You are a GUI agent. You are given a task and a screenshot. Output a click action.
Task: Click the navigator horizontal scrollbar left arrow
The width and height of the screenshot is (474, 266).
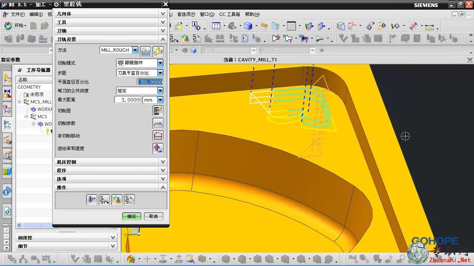pyautogui.click(x=20, y=225)
